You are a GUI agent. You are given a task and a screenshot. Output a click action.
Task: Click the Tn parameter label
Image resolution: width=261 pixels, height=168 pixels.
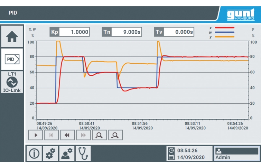pos(107,32)
